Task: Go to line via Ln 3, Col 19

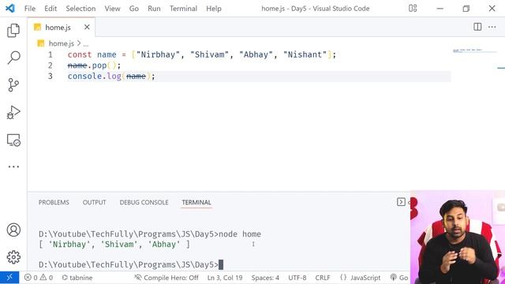Action: [225, 277]
